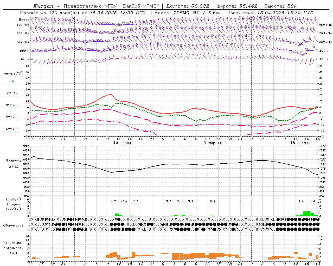Click the Широта: 55.442 value

point(237,6)
